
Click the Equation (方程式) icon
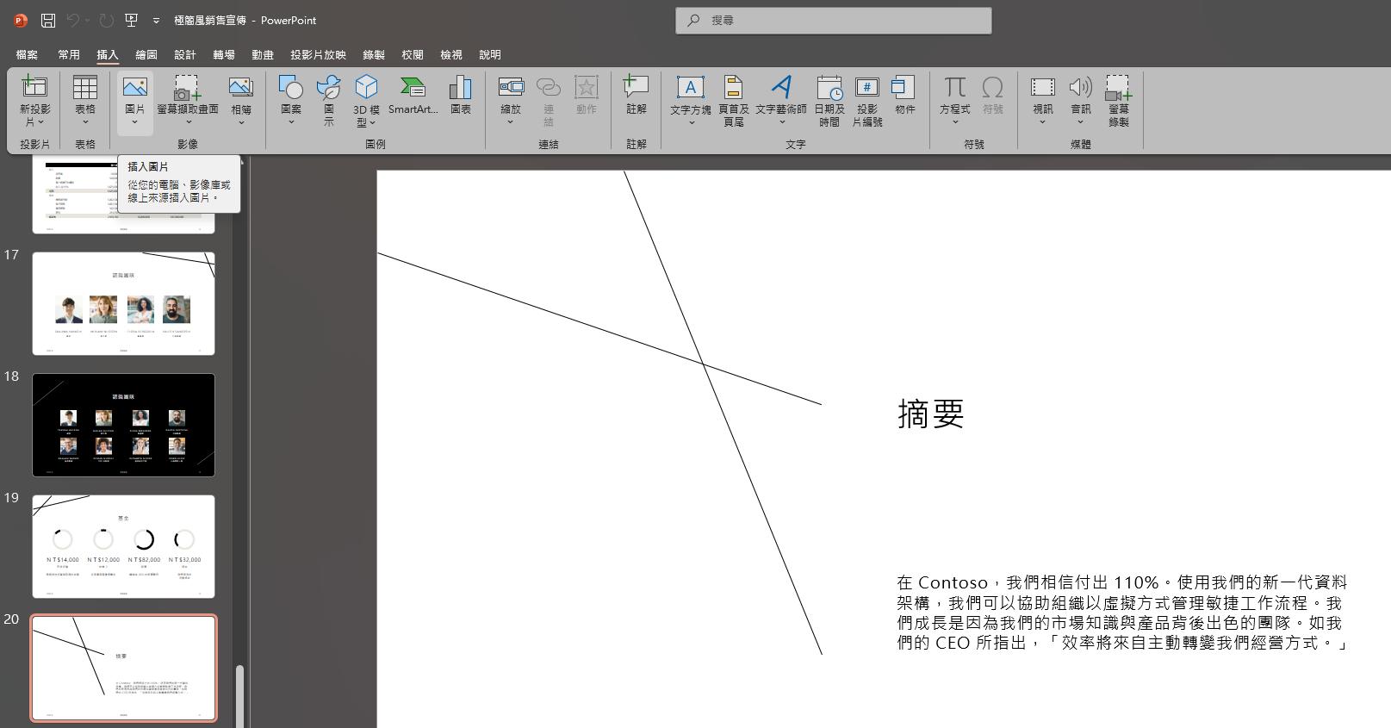pos(954,86)
